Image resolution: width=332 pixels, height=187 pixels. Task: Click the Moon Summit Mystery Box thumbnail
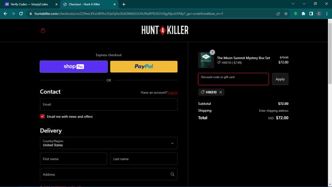pyautogui.click(x=206, y=60)
